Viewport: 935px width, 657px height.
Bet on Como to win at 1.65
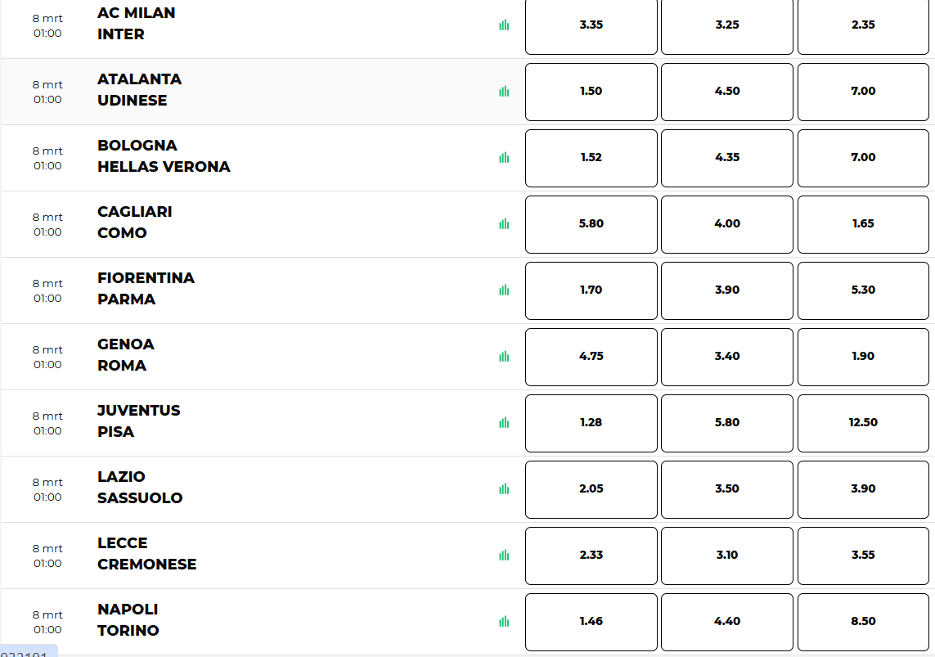click(x=863, y=224)
